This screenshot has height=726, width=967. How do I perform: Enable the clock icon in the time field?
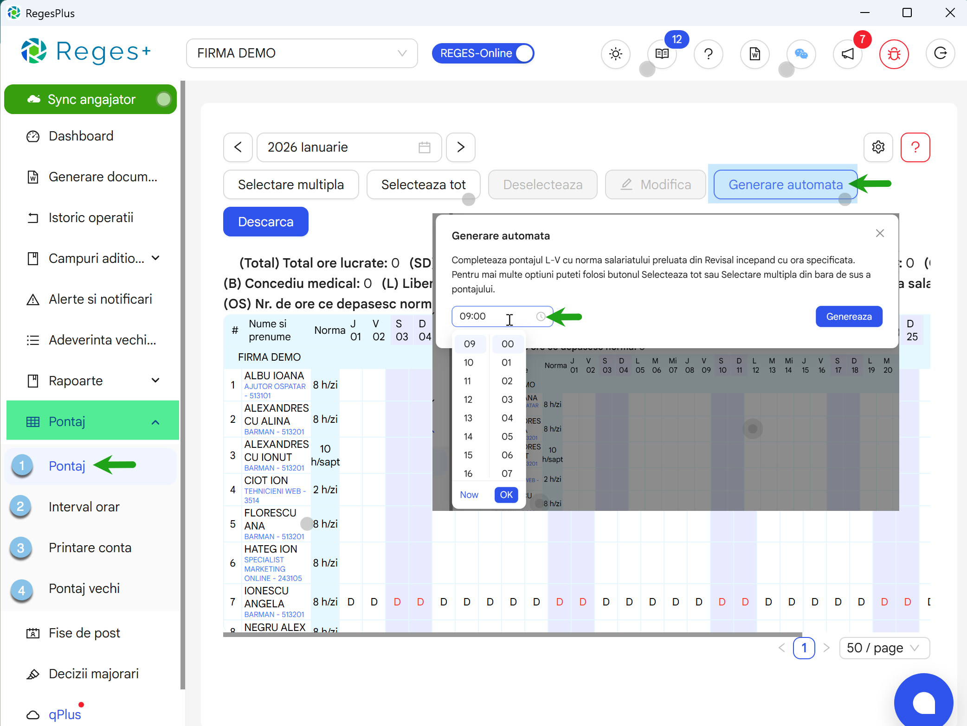(541, 316)
